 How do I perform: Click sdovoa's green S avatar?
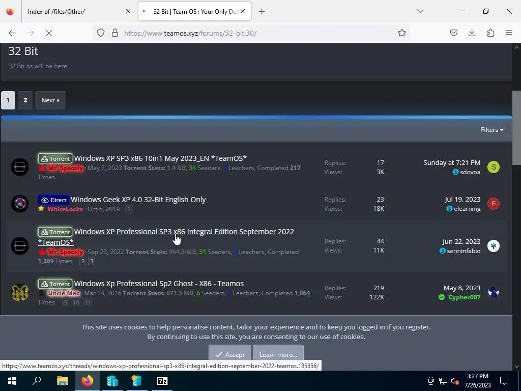pyautogui.click(x=494, y=167)
